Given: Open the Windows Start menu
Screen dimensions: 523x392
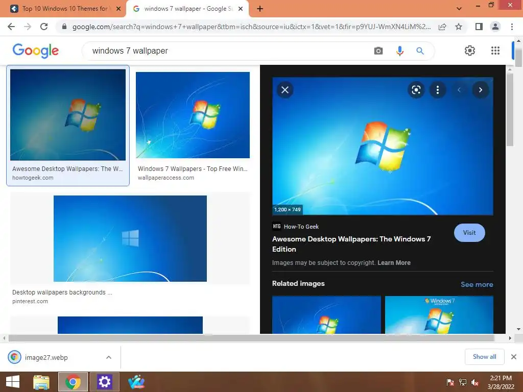Looking at the screenshot, I should coord(13,382).
